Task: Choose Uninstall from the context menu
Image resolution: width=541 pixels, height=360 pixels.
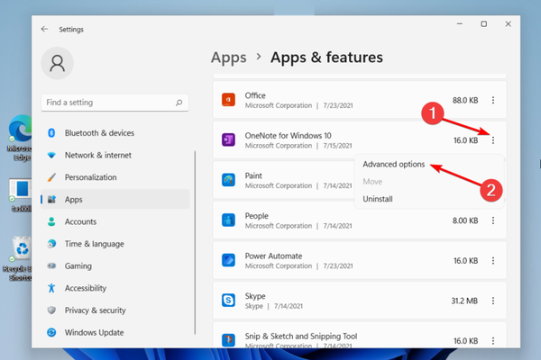Action: pyautogui.click(x=377, y=199)
